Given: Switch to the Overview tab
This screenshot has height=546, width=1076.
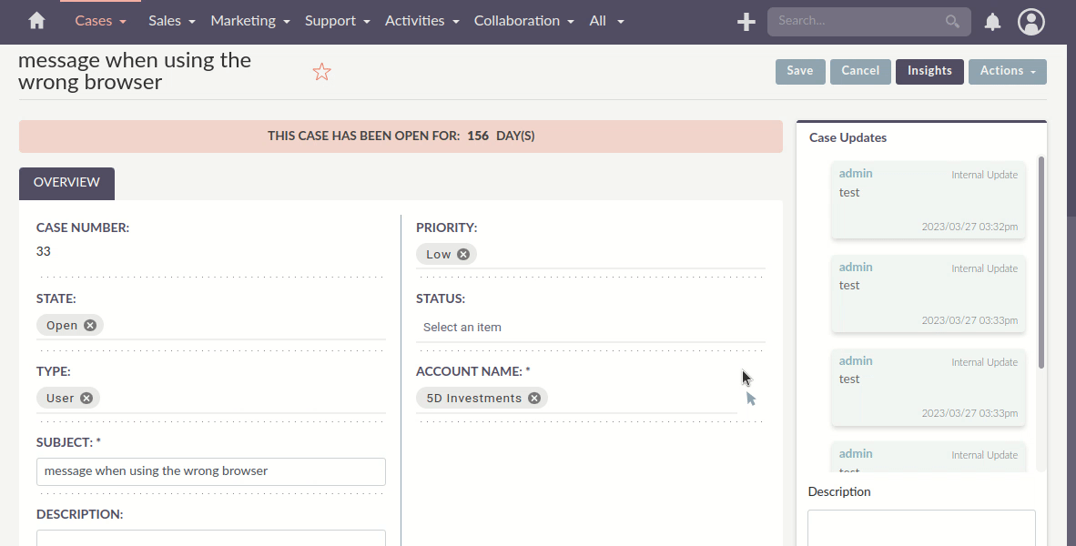Looking at the screenshot, I should point(66,182).
